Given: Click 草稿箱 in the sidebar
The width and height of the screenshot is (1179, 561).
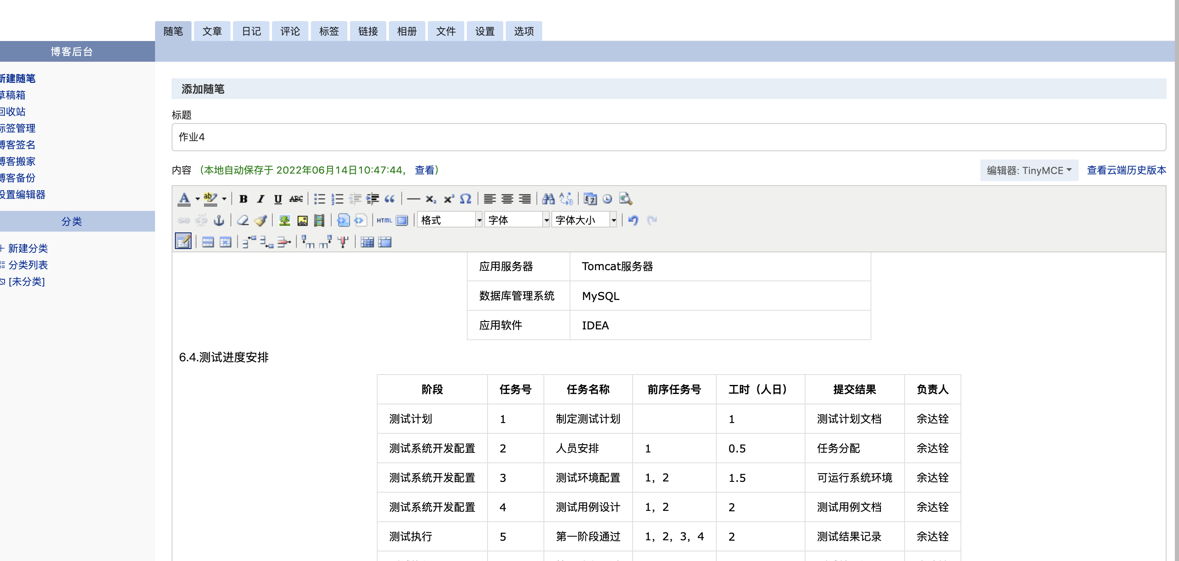Looking at the screenshot, I should 13,95.
